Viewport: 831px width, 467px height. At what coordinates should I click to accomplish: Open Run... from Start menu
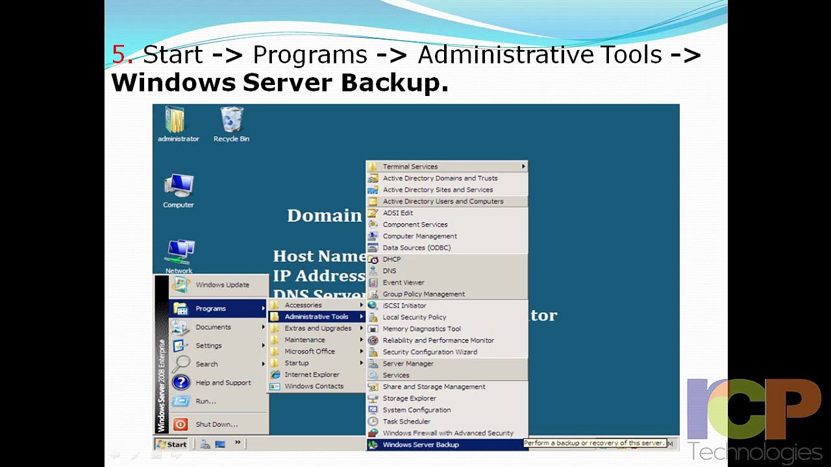(219, 401)
